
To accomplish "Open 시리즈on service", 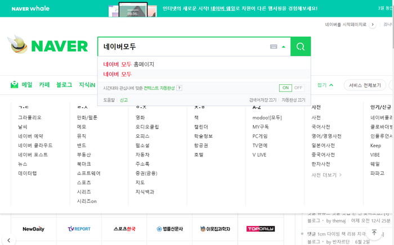I will point(87,201).
